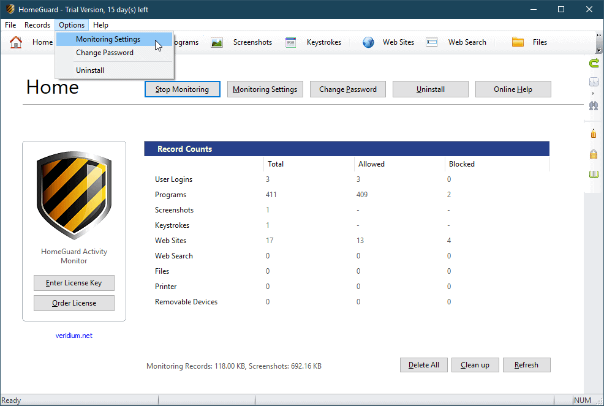The height and width of the screenshot is (406, 604).
Task: Click the Files folder icon
Action: [518, 42]
